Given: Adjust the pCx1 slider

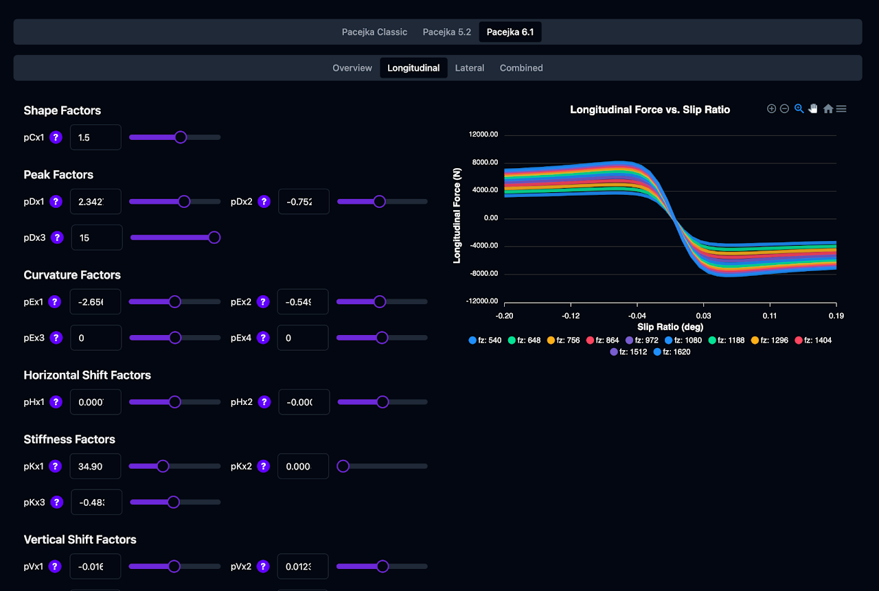Looking at the screenshot, I should (175, 137).
